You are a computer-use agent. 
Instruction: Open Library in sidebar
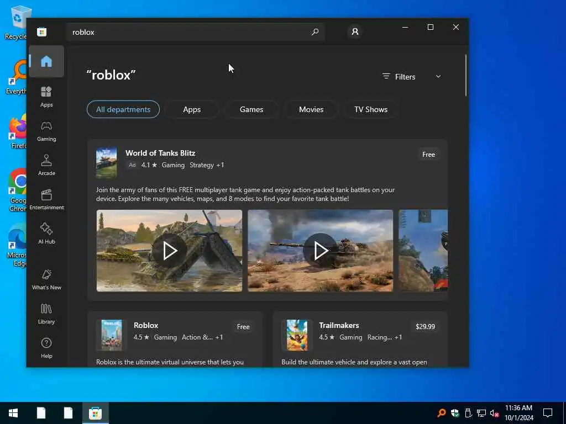pos(46,314)
